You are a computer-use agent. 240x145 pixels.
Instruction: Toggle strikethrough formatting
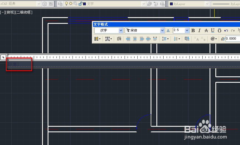click(206, 30)
